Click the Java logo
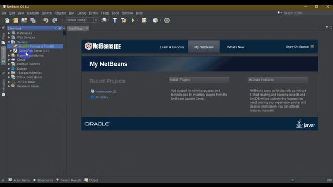Image resolution: width=333 pixels, height=187 pixels. [x=305, y=124]
